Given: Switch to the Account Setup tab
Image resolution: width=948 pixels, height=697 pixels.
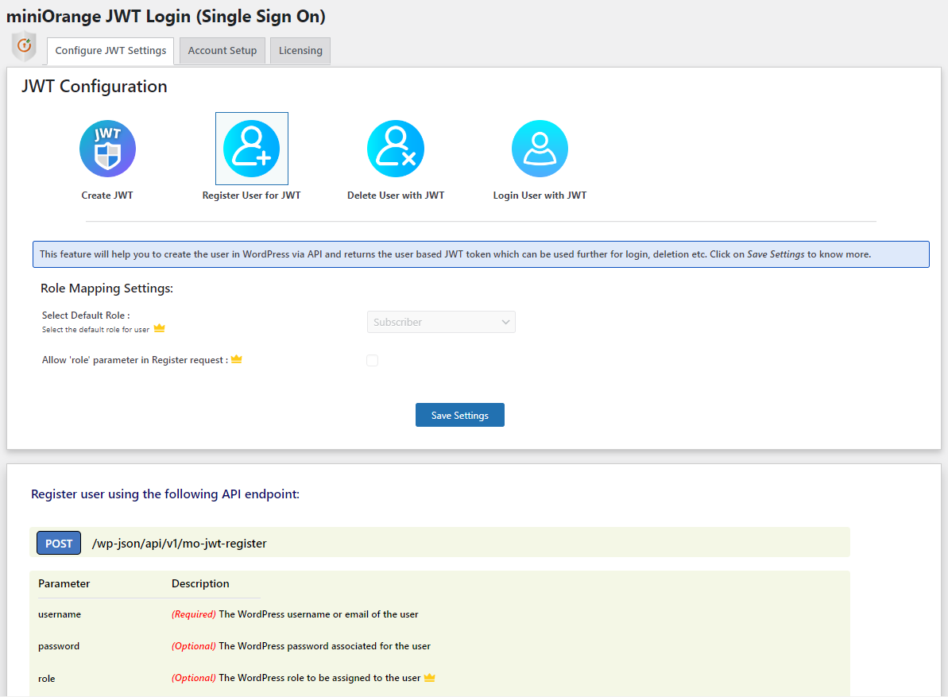Looking at the screenshot, I should 222,51.
